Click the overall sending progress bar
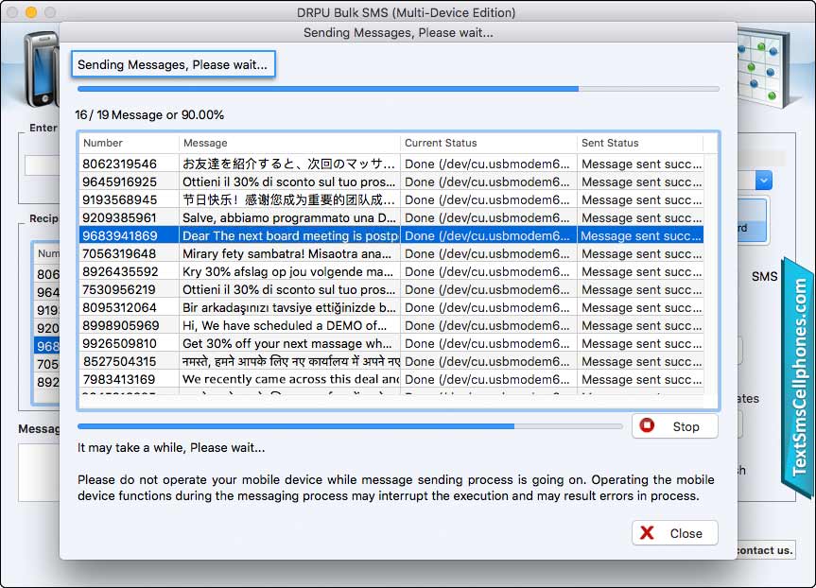 (399, 89)
